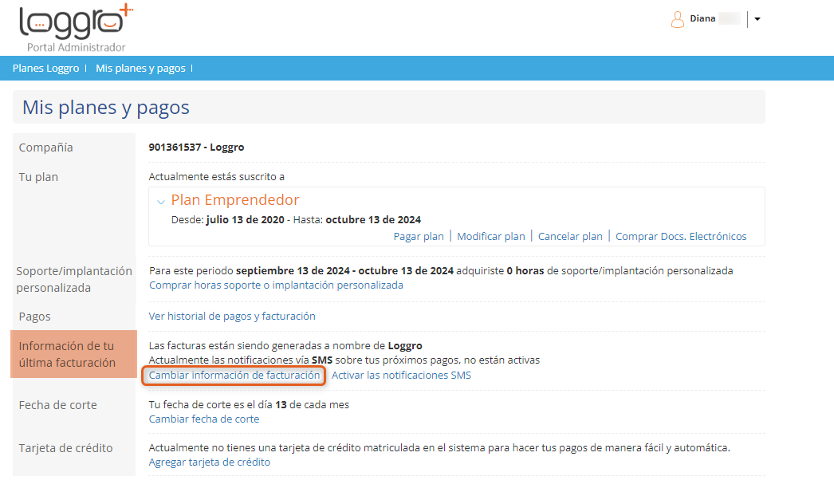This screenshot has height=484, width=834.
Task: Open the Cambiar fecha de corte link
Action: click(204, 419)
